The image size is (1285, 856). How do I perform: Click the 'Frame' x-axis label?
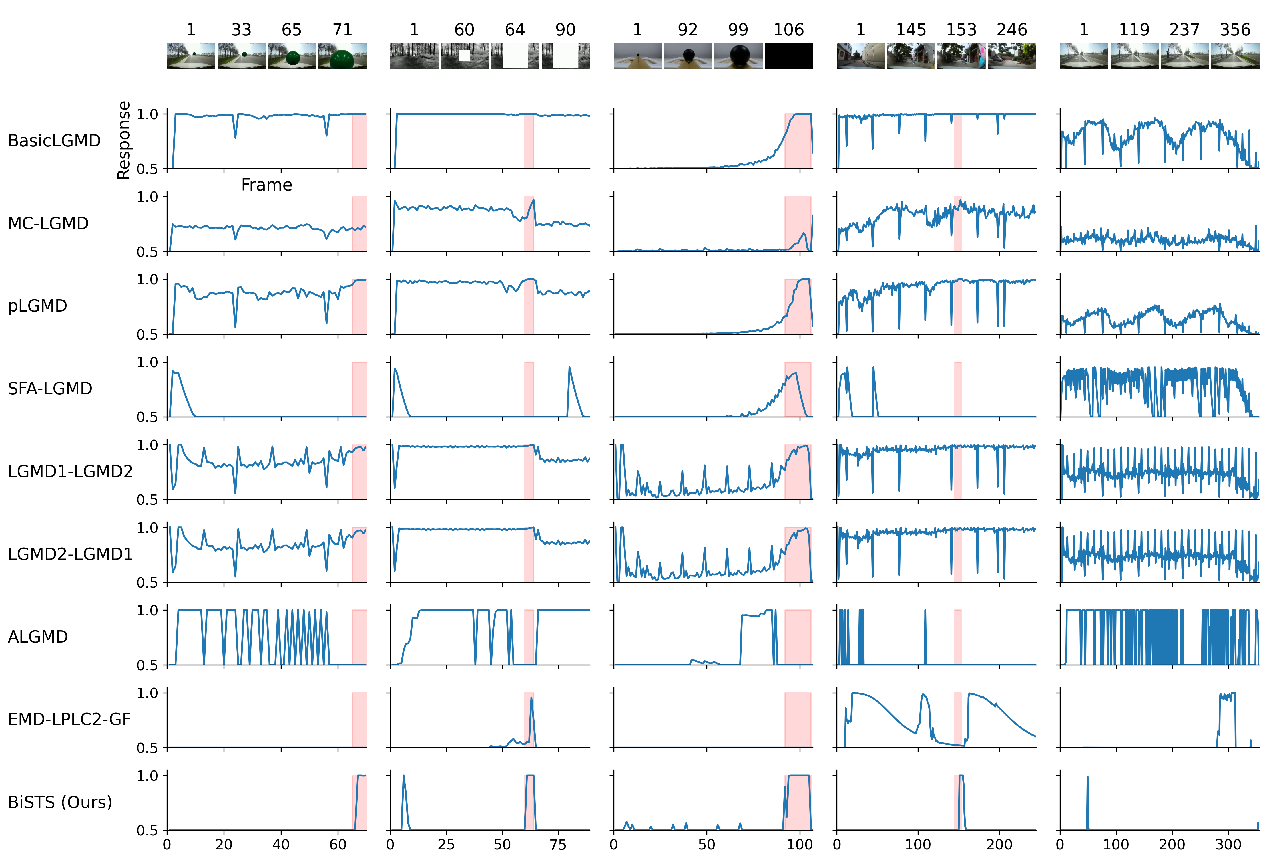pyautogui.click(x=267, y=185)
